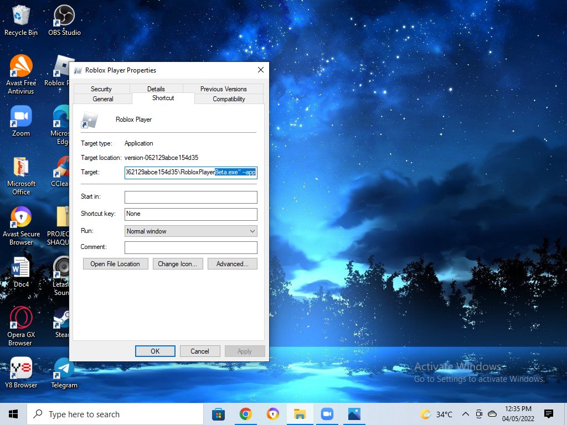Open the Windows Start menu
This screenshot has width=567, height=425.
click(13, 414)
